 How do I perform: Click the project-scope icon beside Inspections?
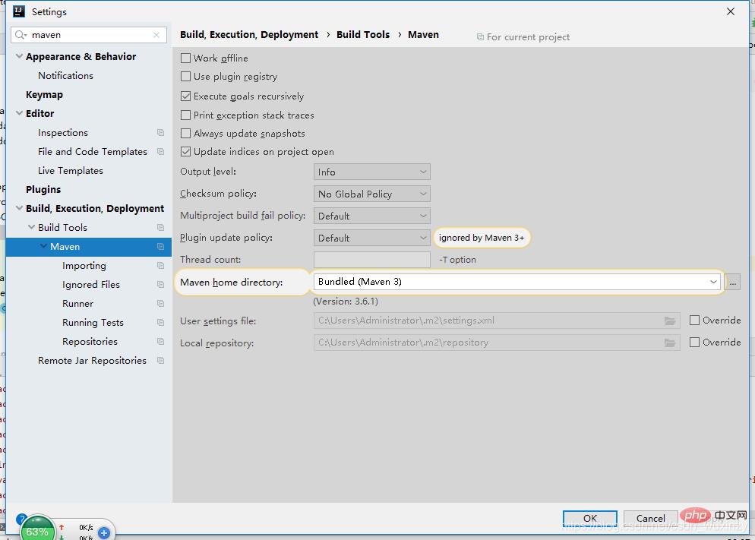(x=160, y=133)
